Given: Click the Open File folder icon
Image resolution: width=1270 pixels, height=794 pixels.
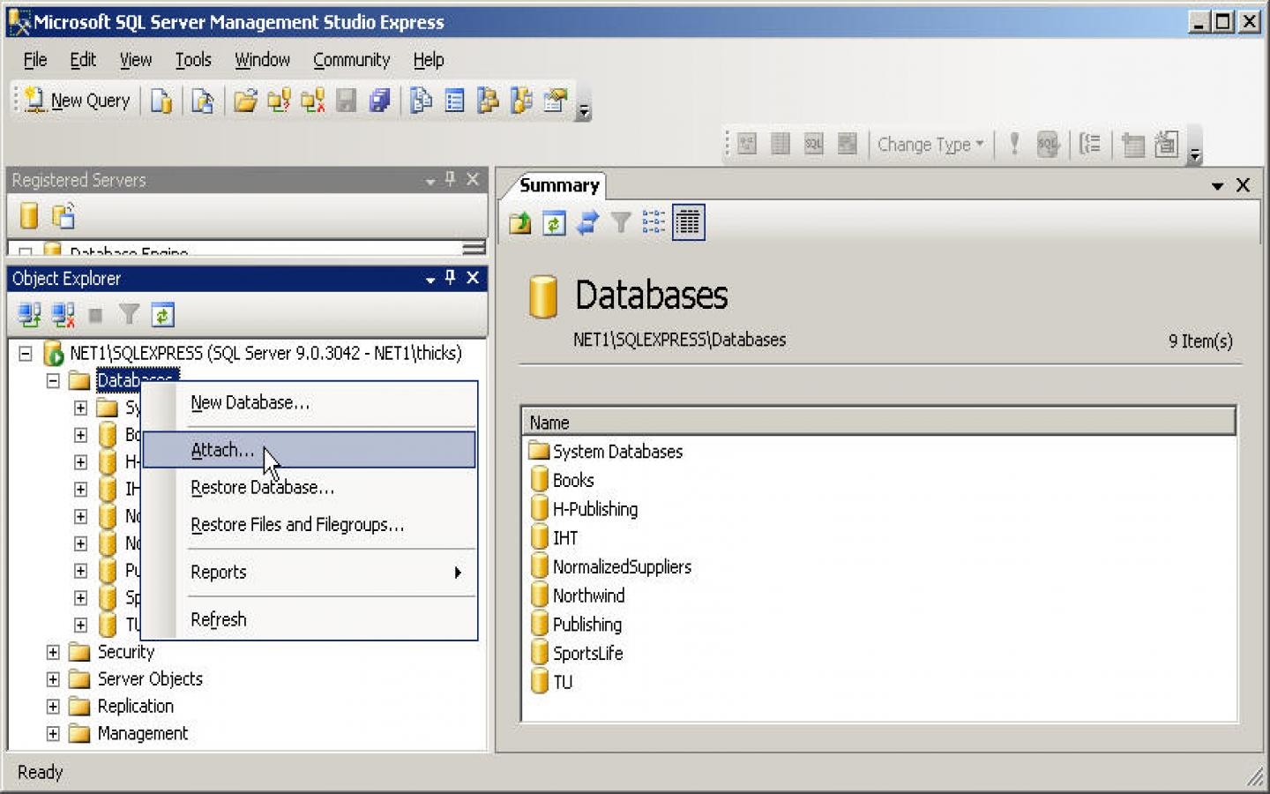Looking at the screenshot, I should coord(245,101).
